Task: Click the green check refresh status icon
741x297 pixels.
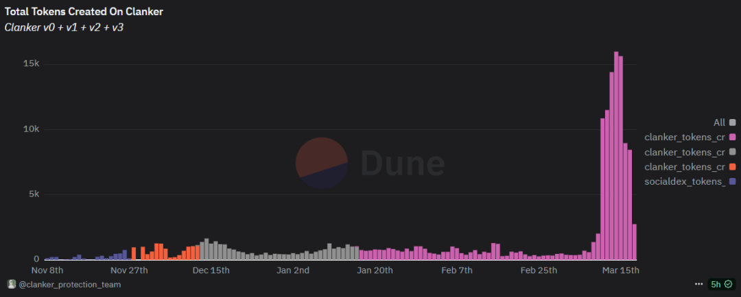Action: (x=728, y=284)
